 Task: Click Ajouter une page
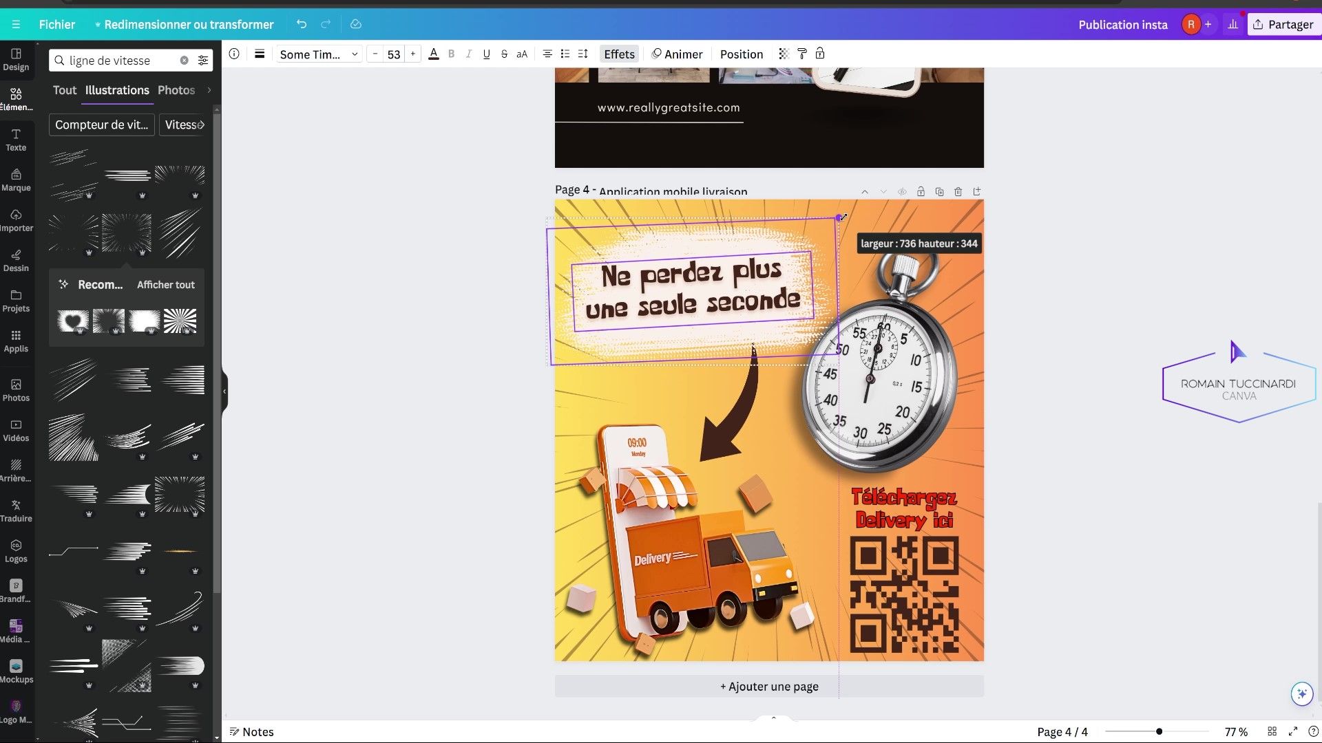[769, 687]
